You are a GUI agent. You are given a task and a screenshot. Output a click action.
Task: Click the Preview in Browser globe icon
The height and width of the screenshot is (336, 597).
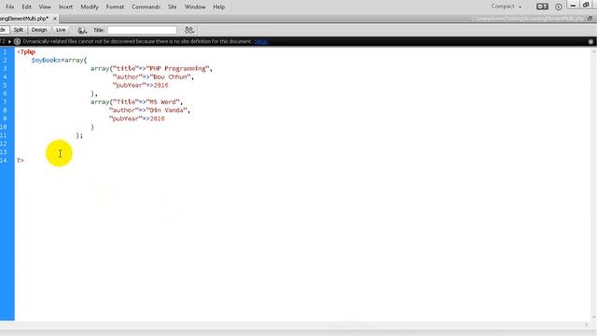tap(82, 30)
